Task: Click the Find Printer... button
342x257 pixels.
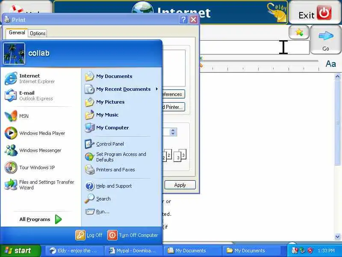Action: [173, 107]
